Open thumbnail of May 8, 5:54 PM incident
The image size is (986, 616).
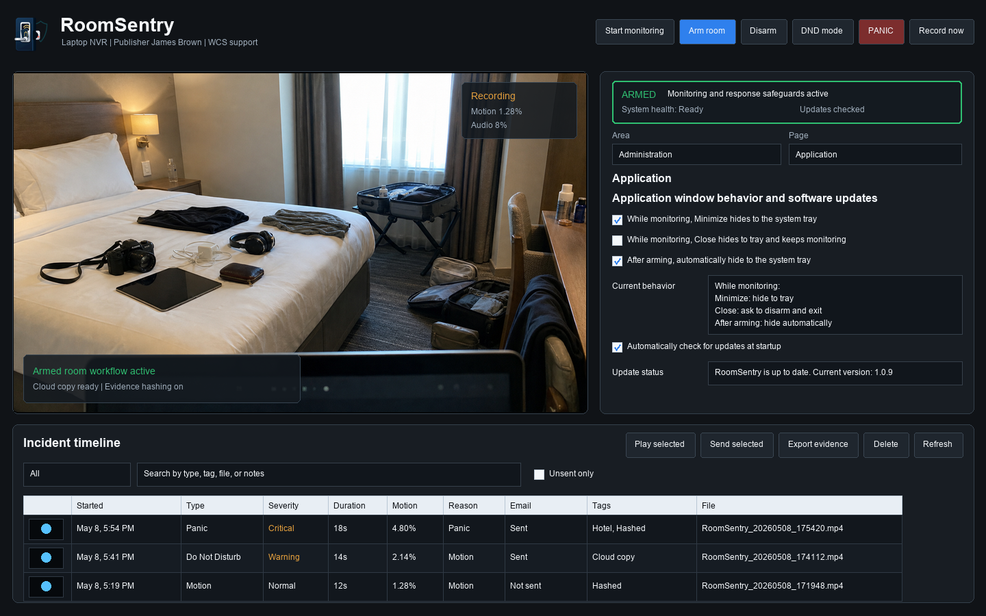(x=46, y=529)
